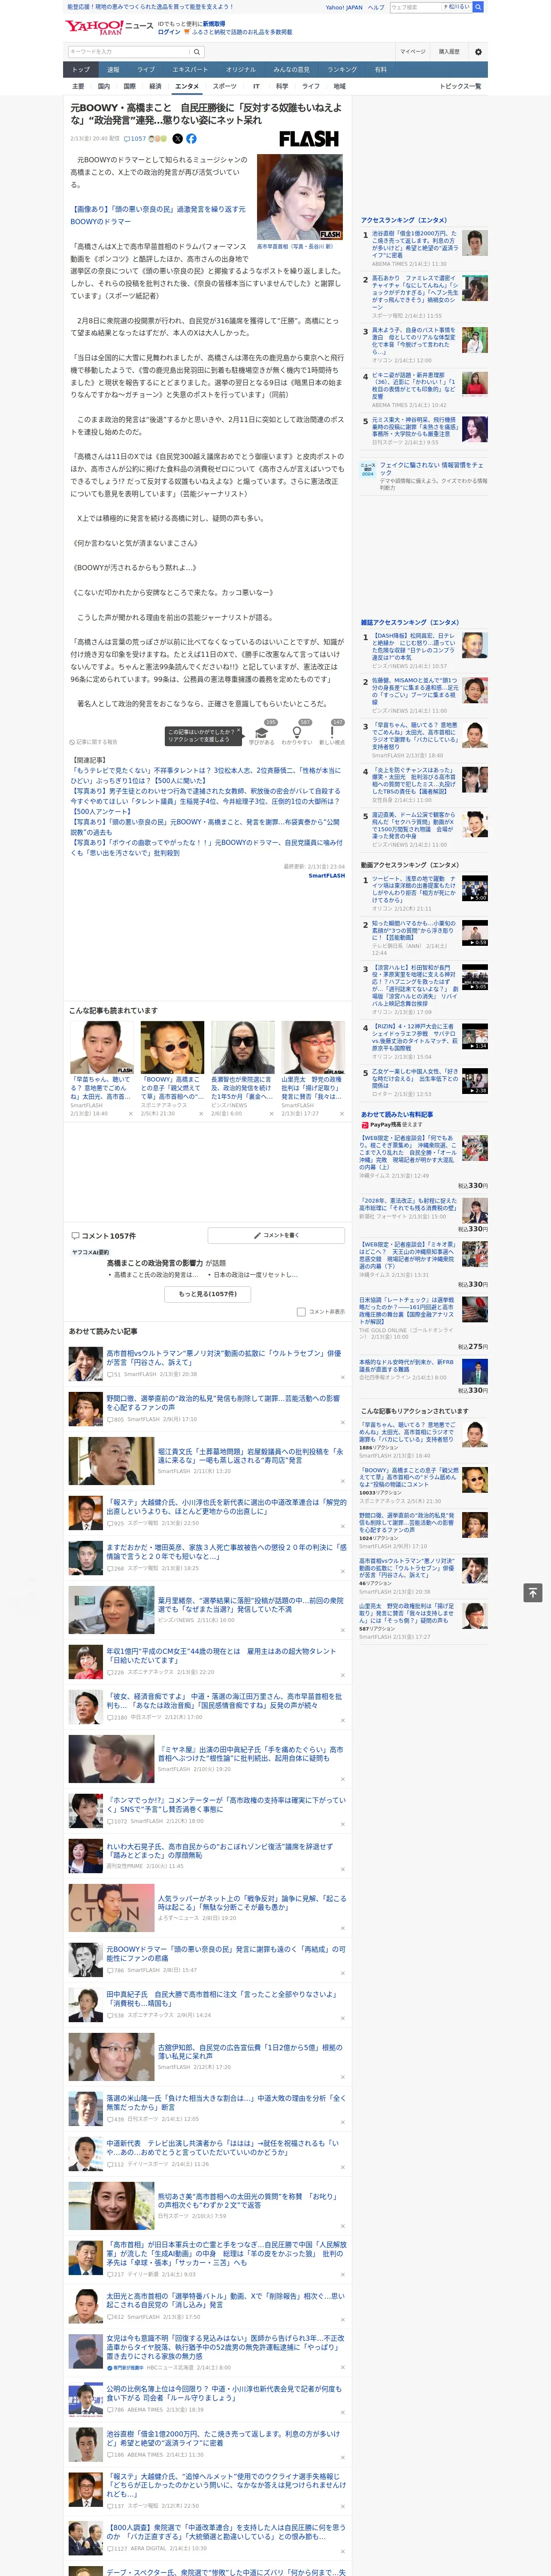Open the 経済 category
This screenshot has height=2576, width=551.
coord(155,86)
